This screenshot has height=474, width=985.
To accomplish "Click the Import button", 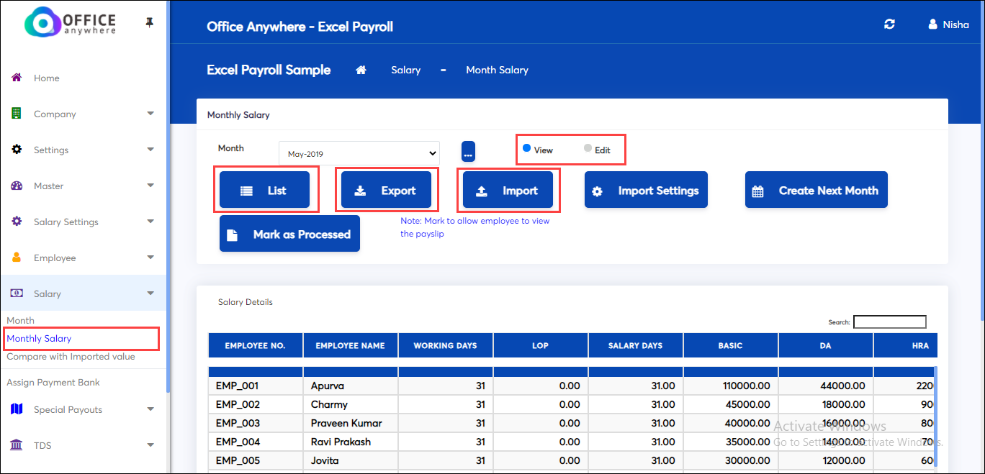I will (x=508, y=190).
